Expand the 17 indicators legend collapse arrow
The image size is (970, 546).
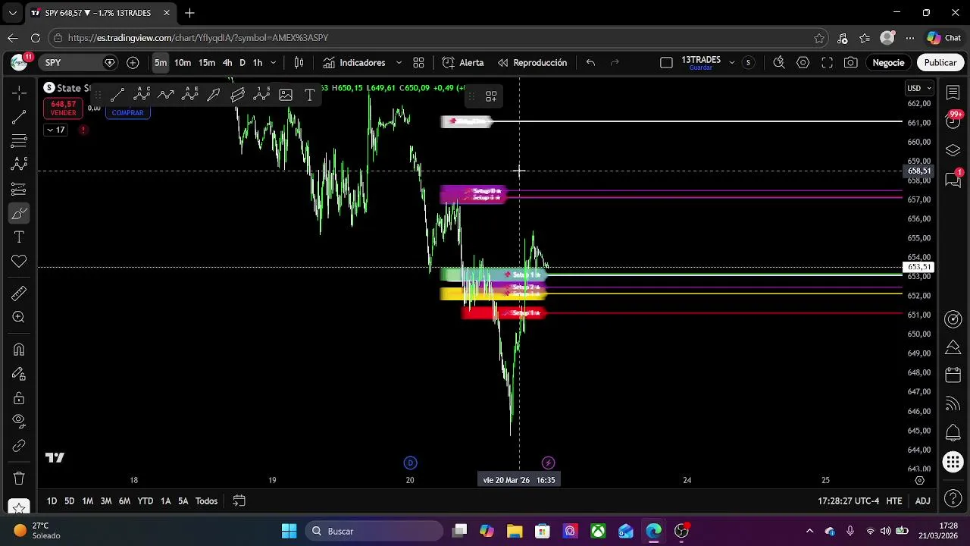[56, 130]
